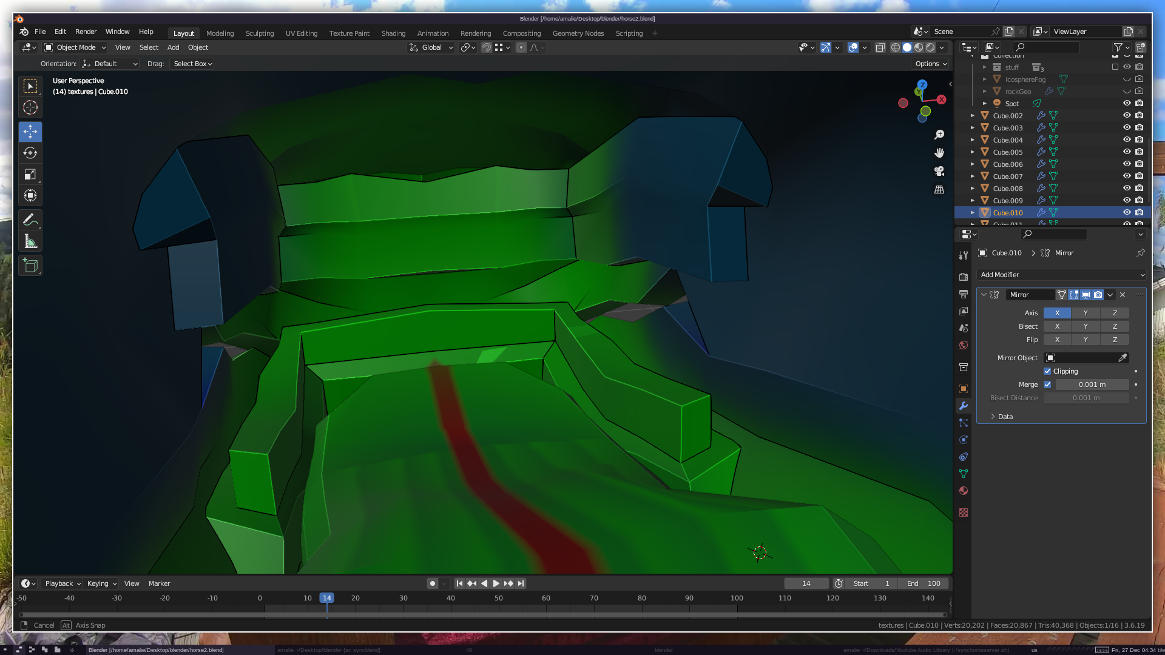The width and height of the screenshot is (1165, 655).
Task: Click the Merge distance value field
Action: (x=1092, y=385)
